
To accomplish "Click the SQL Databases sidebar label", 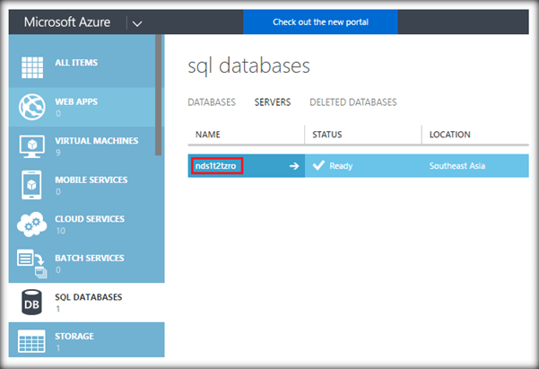I will pos(89,297).
